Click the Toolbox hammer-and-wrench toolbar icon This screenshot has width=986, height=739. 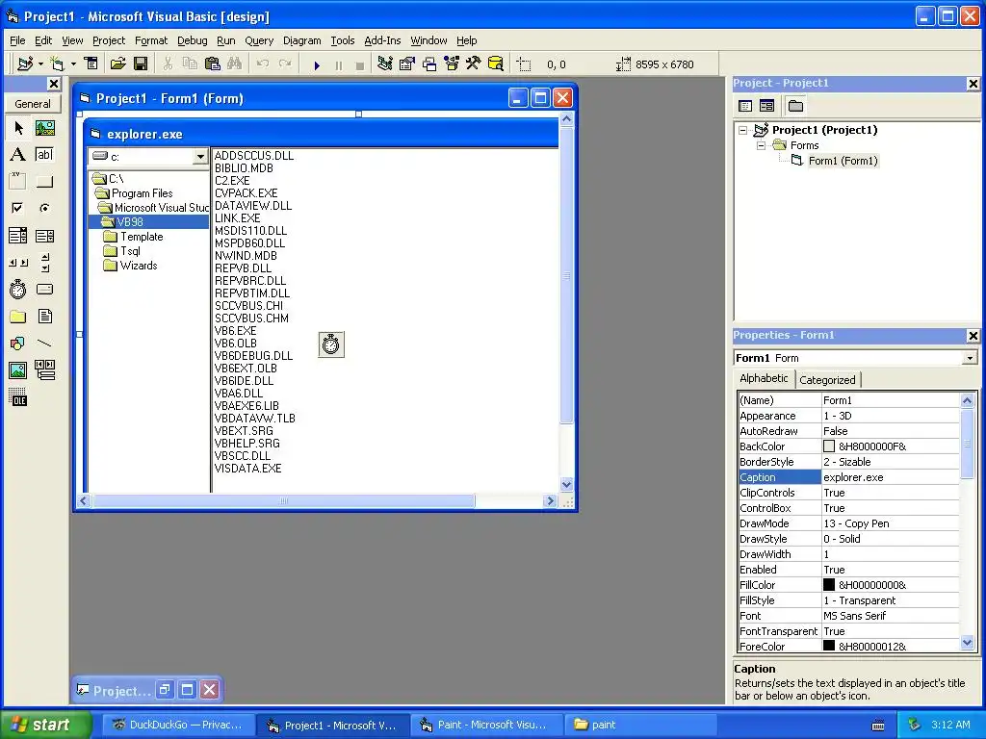[474, 64]
